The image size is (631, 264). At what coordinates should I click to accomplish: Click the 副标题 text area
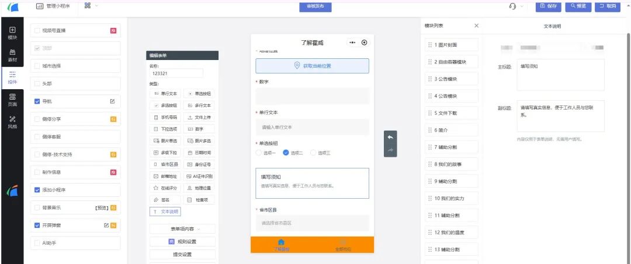560,116
